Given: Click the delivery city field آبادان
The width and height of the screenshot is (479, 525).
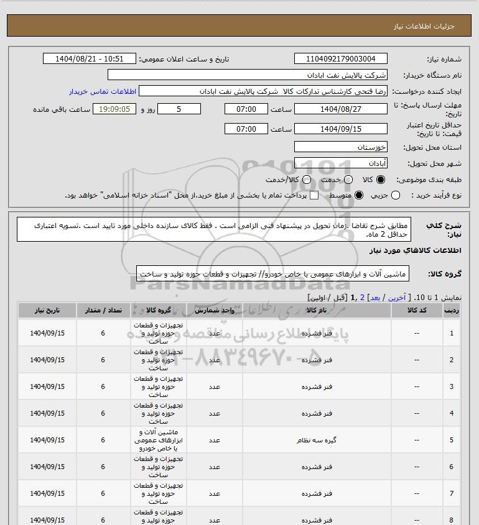Looking at the screenshot, I should tap(340, 163).
